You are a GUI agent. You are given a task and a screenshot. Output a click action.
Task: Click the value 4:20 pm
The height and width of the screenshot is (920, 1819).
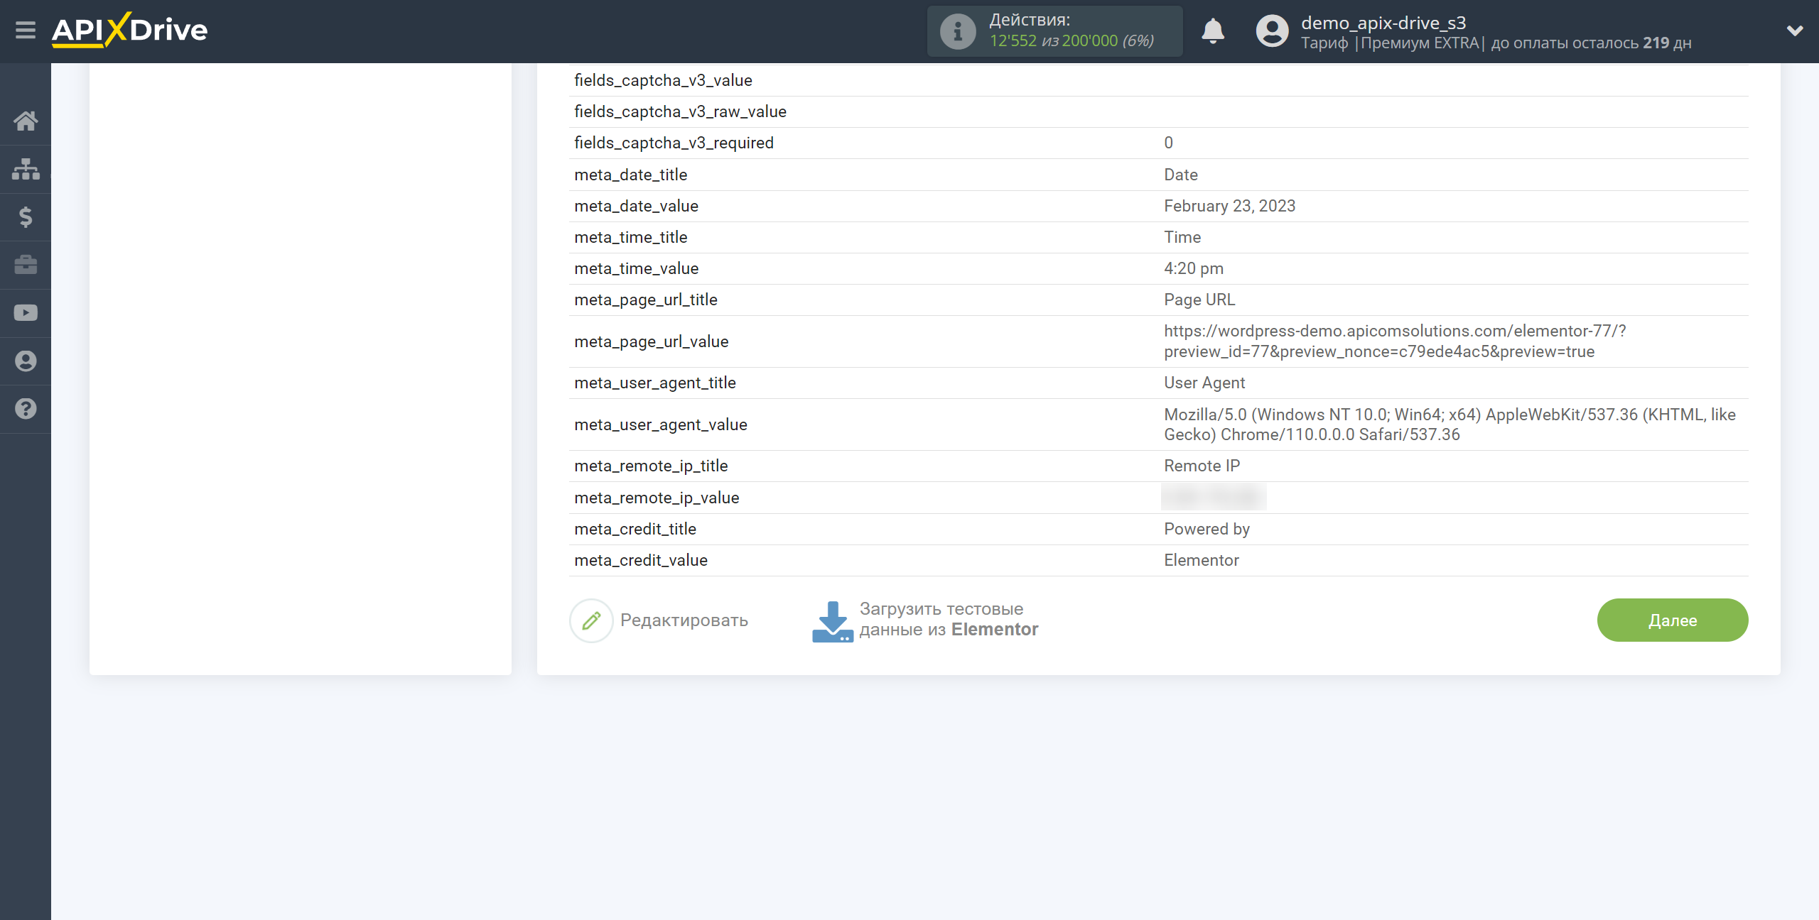click(1194, 268)
